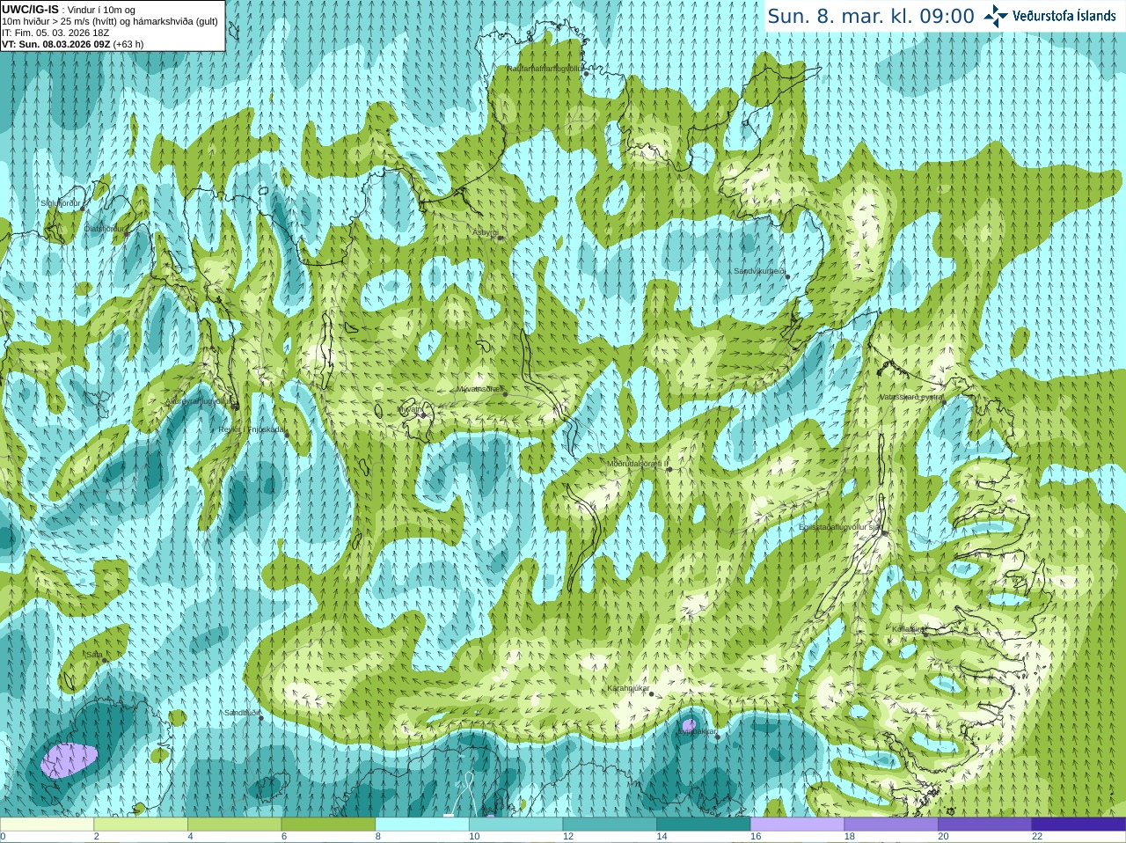Click the Sandbúðir station label

241,713
